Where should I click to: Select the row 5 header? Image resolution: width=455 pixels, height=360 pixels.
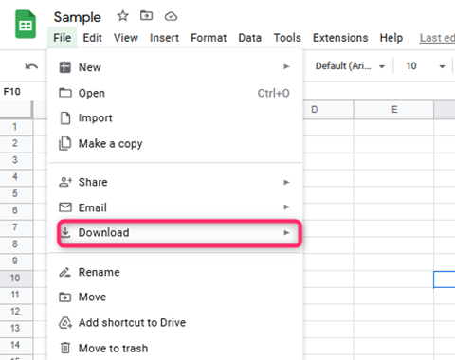pyautogui.click(x=16, y=193)
